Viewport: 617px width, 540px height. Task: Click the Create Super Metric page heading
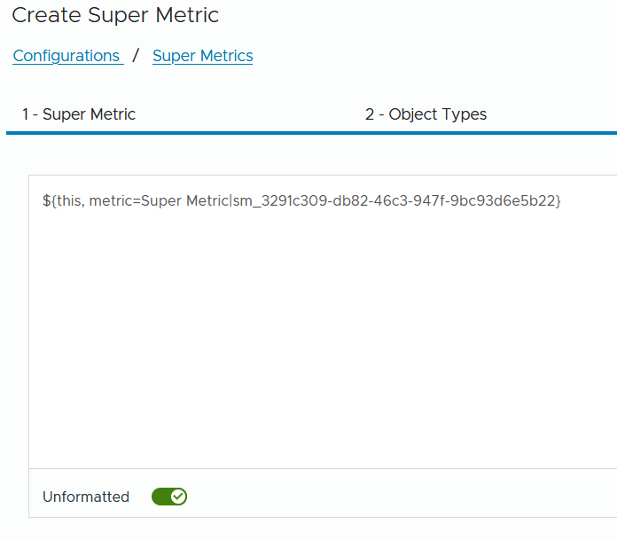[115, 15]
